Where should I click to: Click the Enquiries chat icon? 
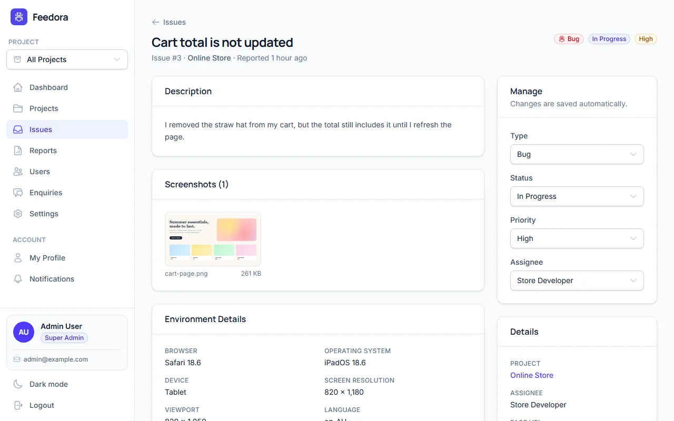pyautogui.click(x=18, y=193)
